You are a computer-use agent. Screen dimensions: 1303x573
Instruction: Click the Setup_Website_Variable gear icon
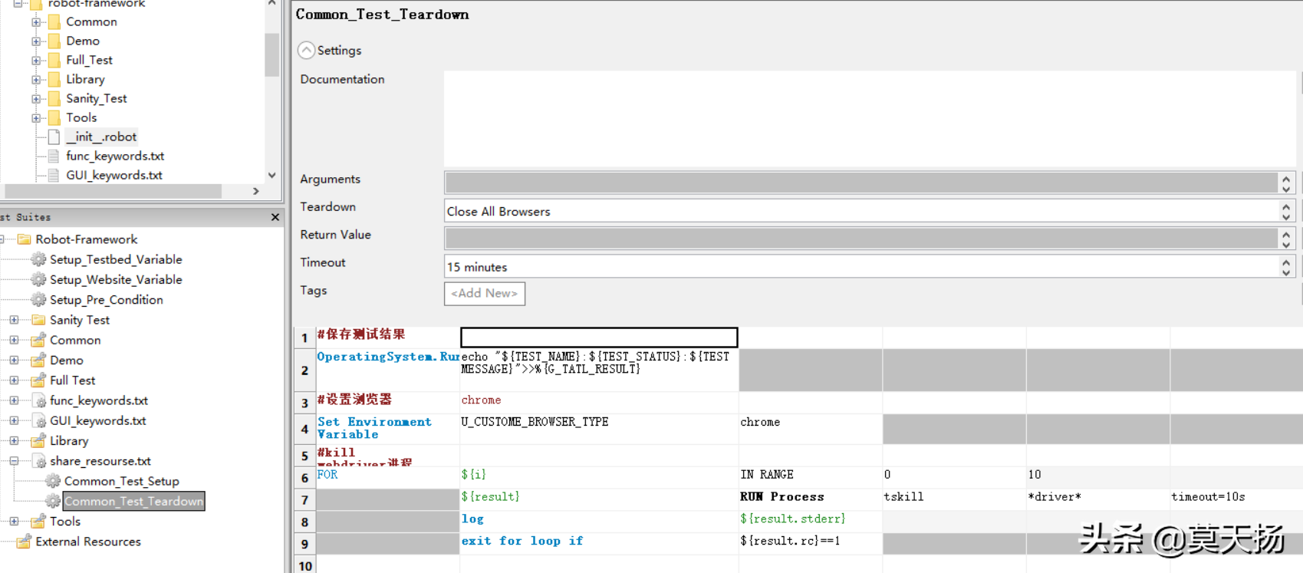[x=38, y=279]
